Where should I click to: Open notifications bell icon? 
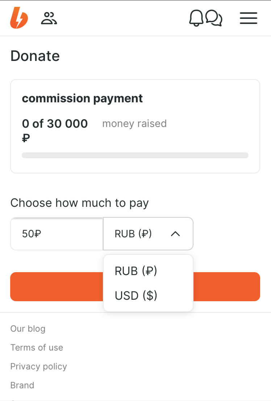196,18
